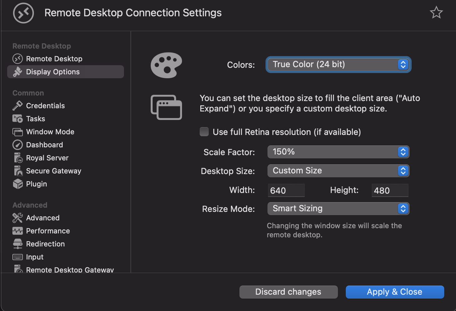This screenshot has width=456, height=311.
Task: Click the Tasks icon in sidebar
Action: (17, 119)
